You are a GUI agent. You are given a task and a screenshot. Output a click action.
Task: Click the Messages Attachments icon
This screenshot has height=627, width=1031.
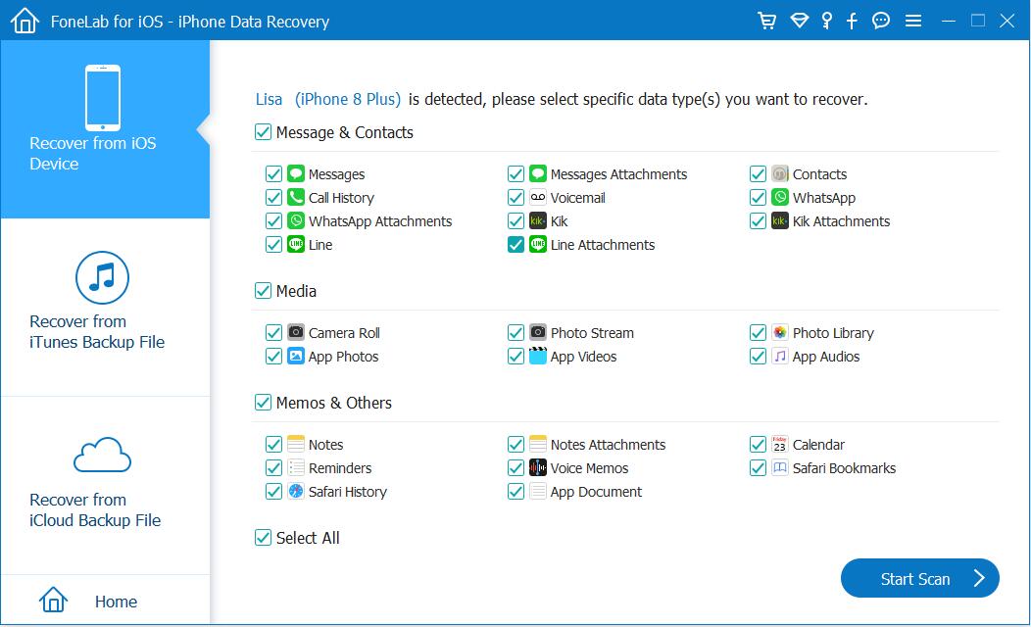click(x=538, y=173)
